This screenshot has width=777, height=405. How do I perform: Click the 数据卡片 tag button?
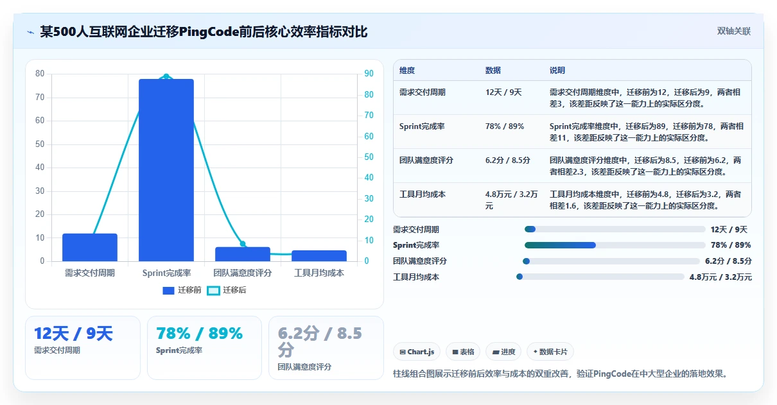[x=550, y=352]
